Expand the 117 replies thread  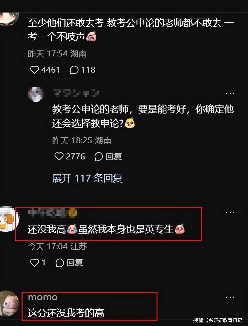(x=87, y=178)
